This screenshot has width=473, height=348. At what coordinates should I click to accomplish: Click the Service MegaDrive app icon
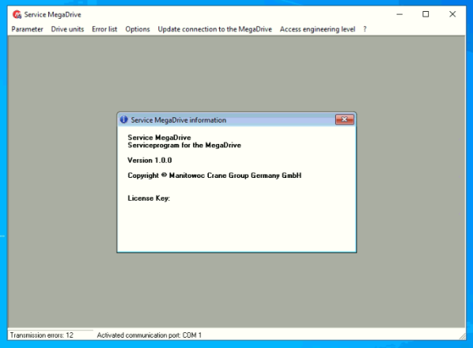click(x=17, y=14)
